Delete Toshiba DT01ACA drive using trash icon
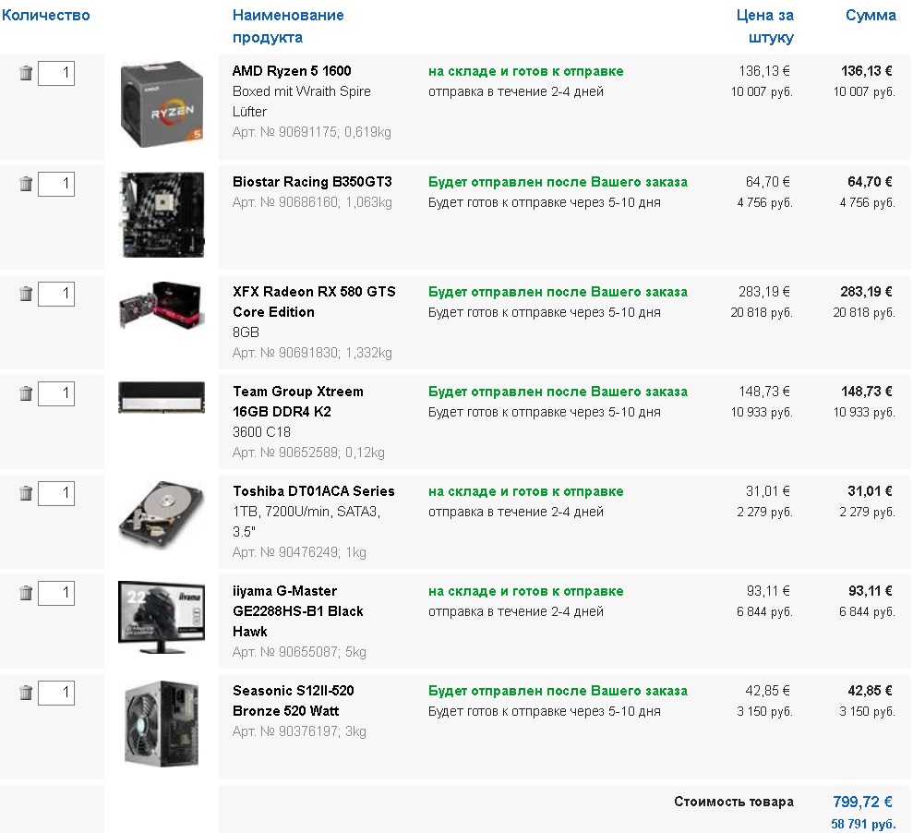 click(26, 493)
